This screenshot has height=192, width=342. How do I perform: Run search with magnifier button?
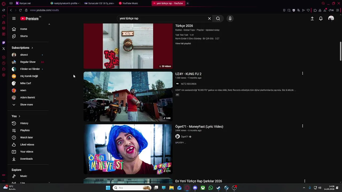pyautogui.click(x=218, y=18)
